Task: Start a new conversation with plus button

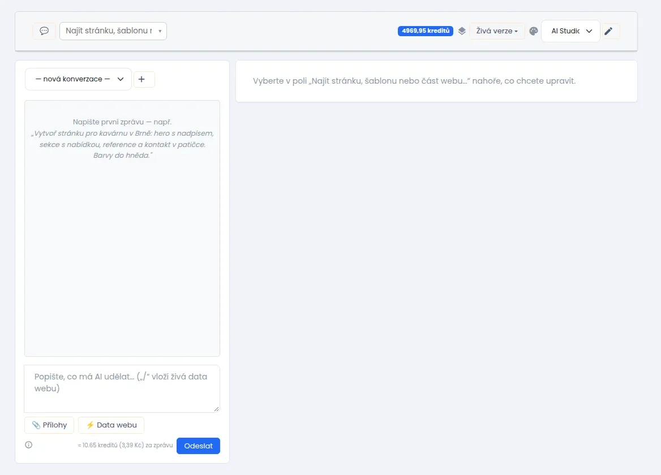Action: coord(144,79)
